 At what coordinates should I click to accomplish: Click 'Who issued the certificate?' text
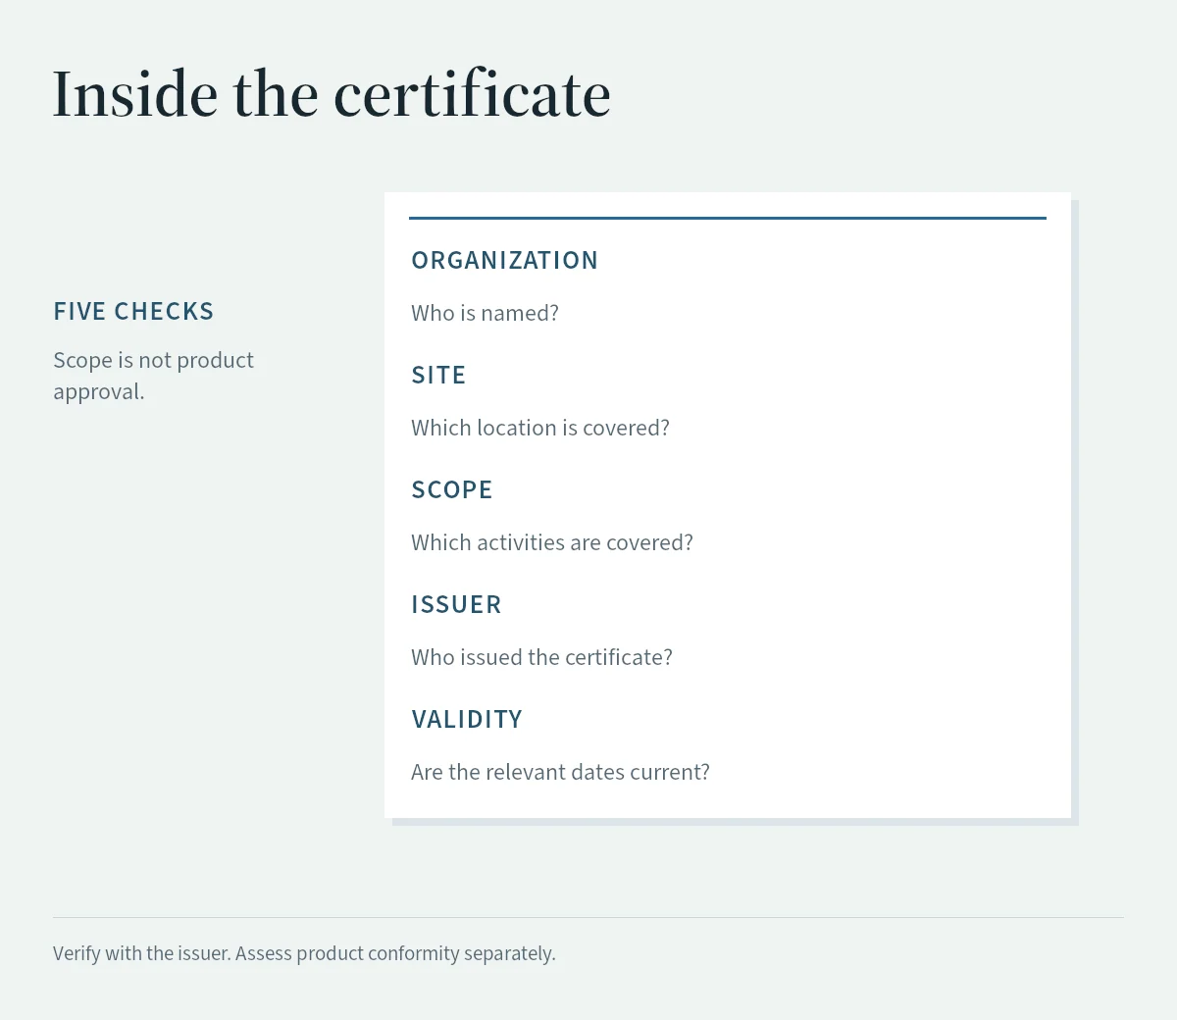[541, 657]
